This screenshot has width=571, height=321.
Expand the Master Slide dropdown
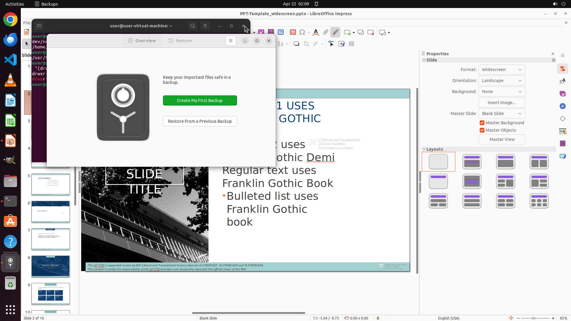click(x=502, y=114)
